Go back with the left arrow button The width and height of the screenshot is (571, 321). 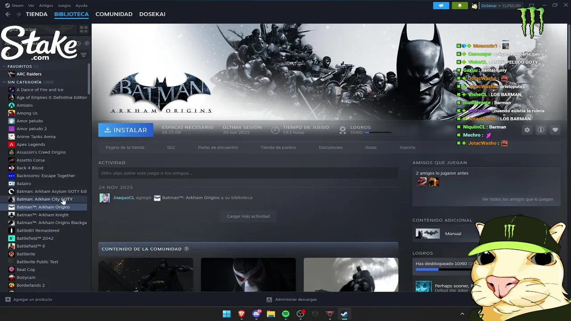(8, 14)
